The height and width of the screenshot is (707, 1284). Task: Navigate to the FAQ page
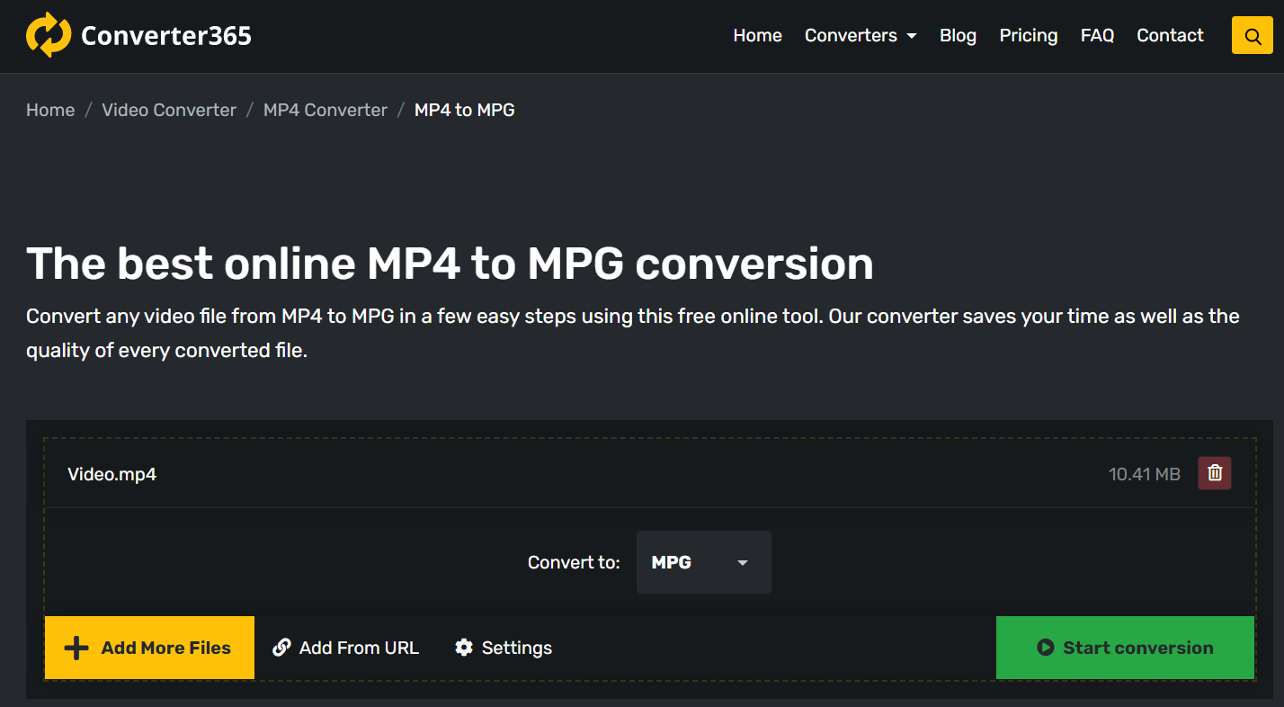tap(1097, 36)
